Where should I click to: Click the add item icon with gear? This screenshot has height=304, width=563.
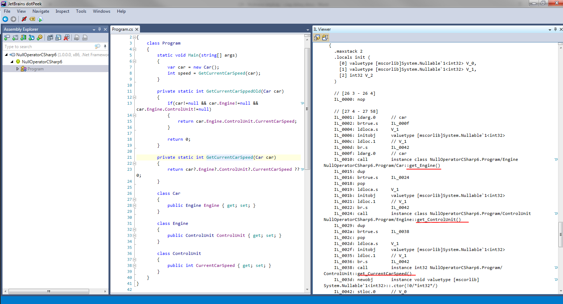40,37
